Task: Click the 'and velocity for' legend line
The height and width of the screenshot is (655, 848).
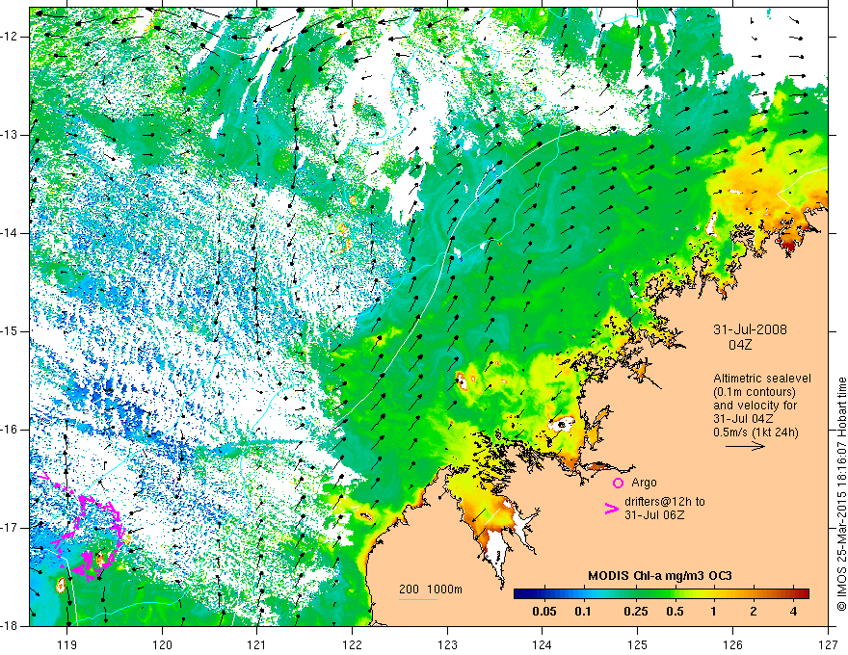Action: pyautogui.click(x=755, y=406)
